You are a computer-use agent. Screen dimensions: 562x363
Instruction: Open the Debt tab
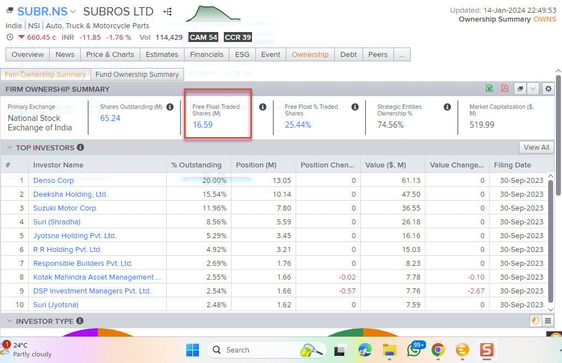pyautogui.click(x=348, y=55)
